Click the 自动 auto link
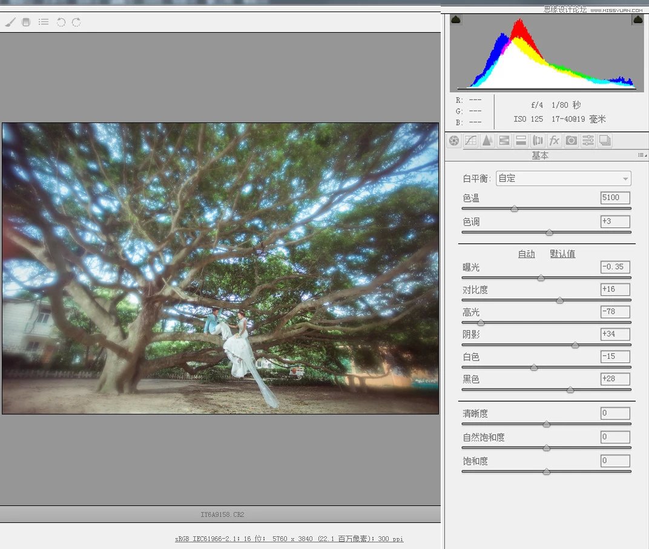Image resolution: width=649 pixels, height=549 pixels. pyautogui.click(x=527, y=253)
